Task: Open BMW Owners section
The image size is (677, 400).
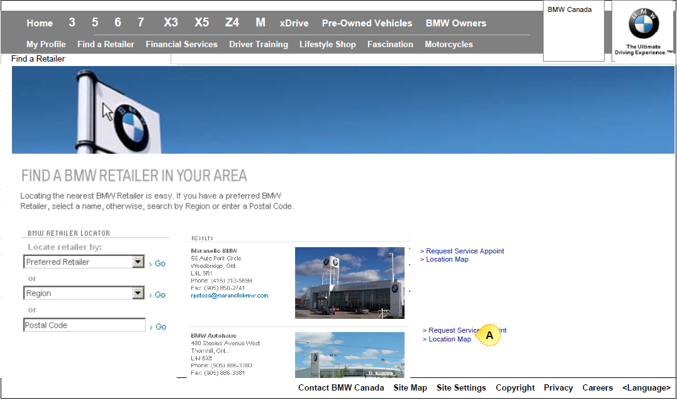Action: click(x=456, y=23)
